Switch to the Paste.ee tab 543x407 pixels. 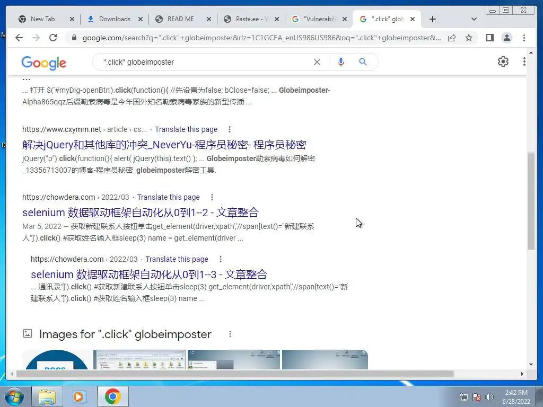[251, 19]
